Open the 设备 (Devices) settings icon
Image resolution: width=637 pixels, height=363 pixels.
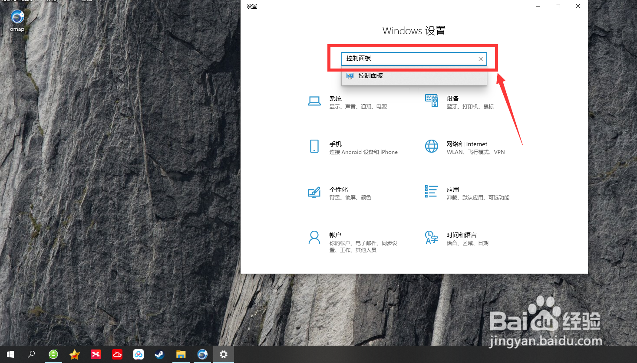point(432,101)
